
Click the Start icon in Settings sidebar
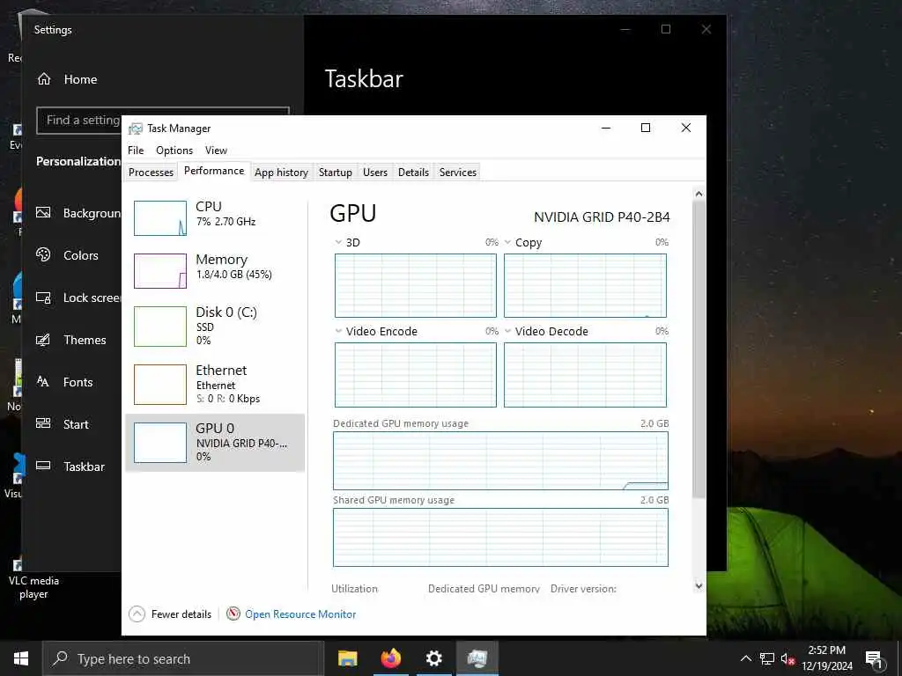(x=43, y=423)
